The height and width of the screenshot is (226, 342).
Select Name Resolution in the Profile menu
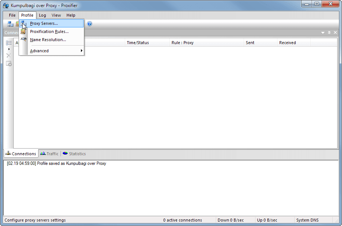point(52,40)
